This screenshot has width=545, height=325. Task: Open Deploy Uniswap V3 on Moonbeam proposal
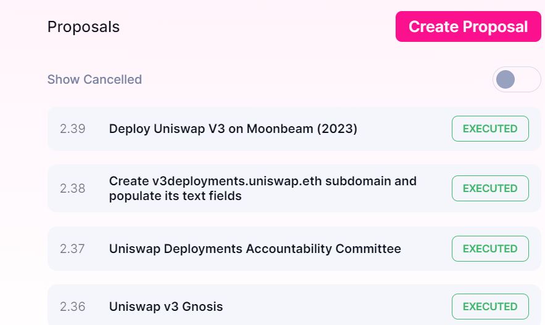[233, 129]
